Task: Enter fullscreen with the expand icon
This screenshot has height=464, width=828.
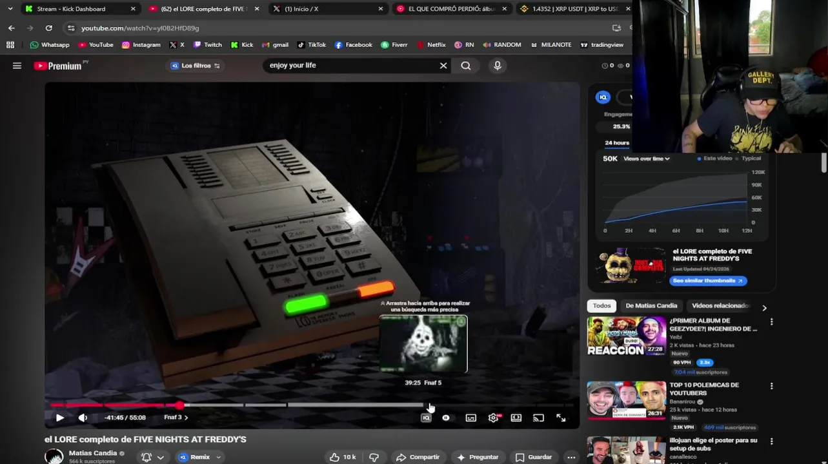Action: 561,418
